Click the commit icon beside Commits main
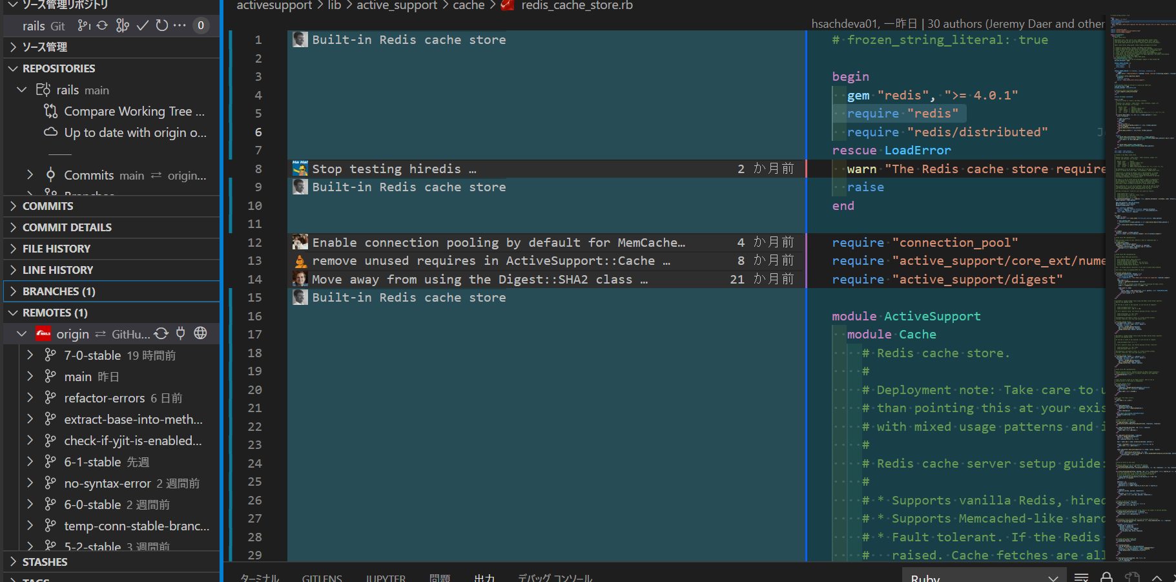 50,175
